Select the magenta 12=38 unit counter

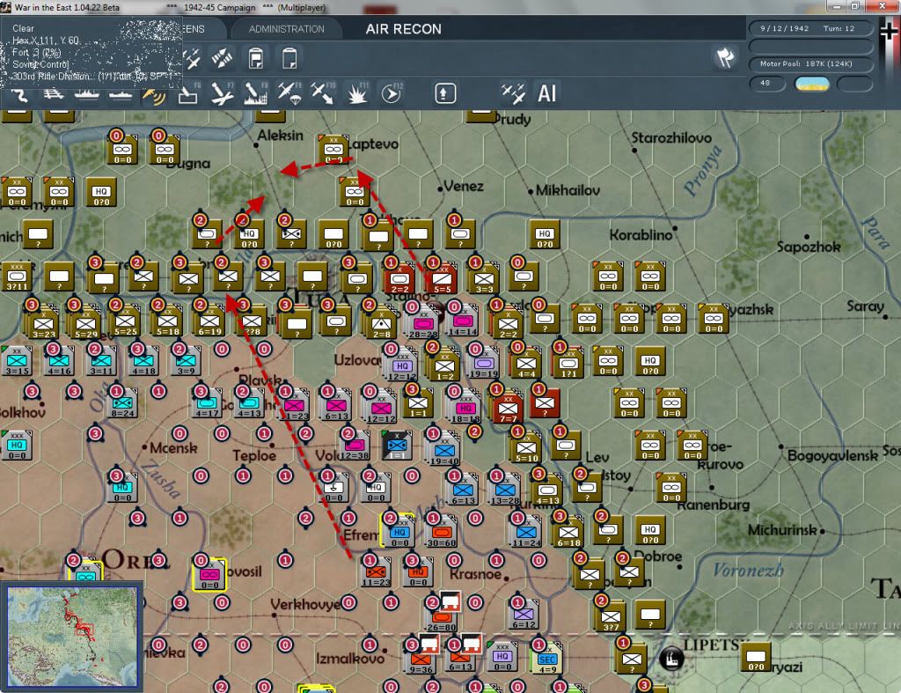click(355, 446)
